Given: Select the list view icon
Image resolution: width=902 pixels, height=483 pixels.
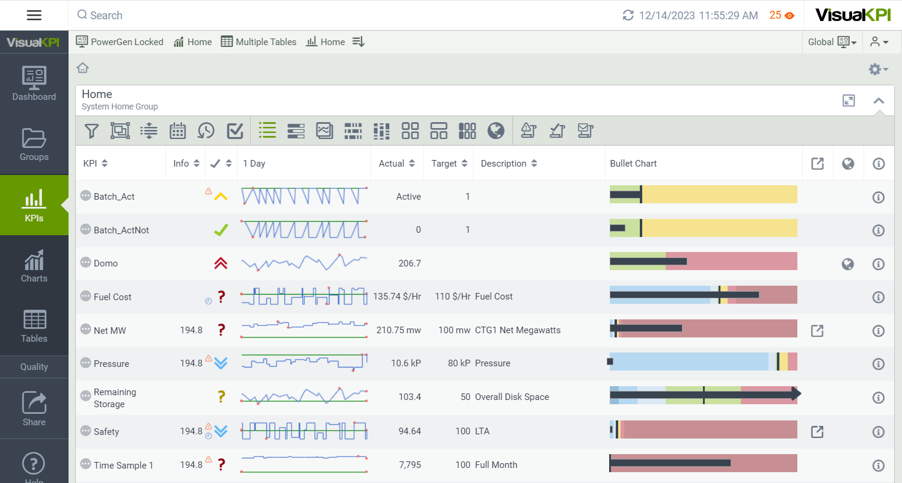Looking at the screenshot, I should [267, 131].
